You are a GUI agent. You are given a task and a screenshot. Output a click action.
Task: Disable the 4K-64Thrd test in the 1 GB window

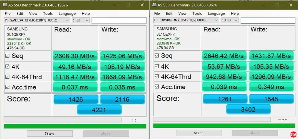pyautogui.click(x=8, y=77)
